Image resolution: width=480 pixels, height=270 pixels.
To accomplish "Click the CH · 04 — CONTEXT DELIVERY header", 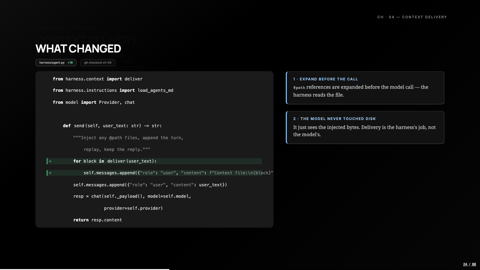I will 412,17.
